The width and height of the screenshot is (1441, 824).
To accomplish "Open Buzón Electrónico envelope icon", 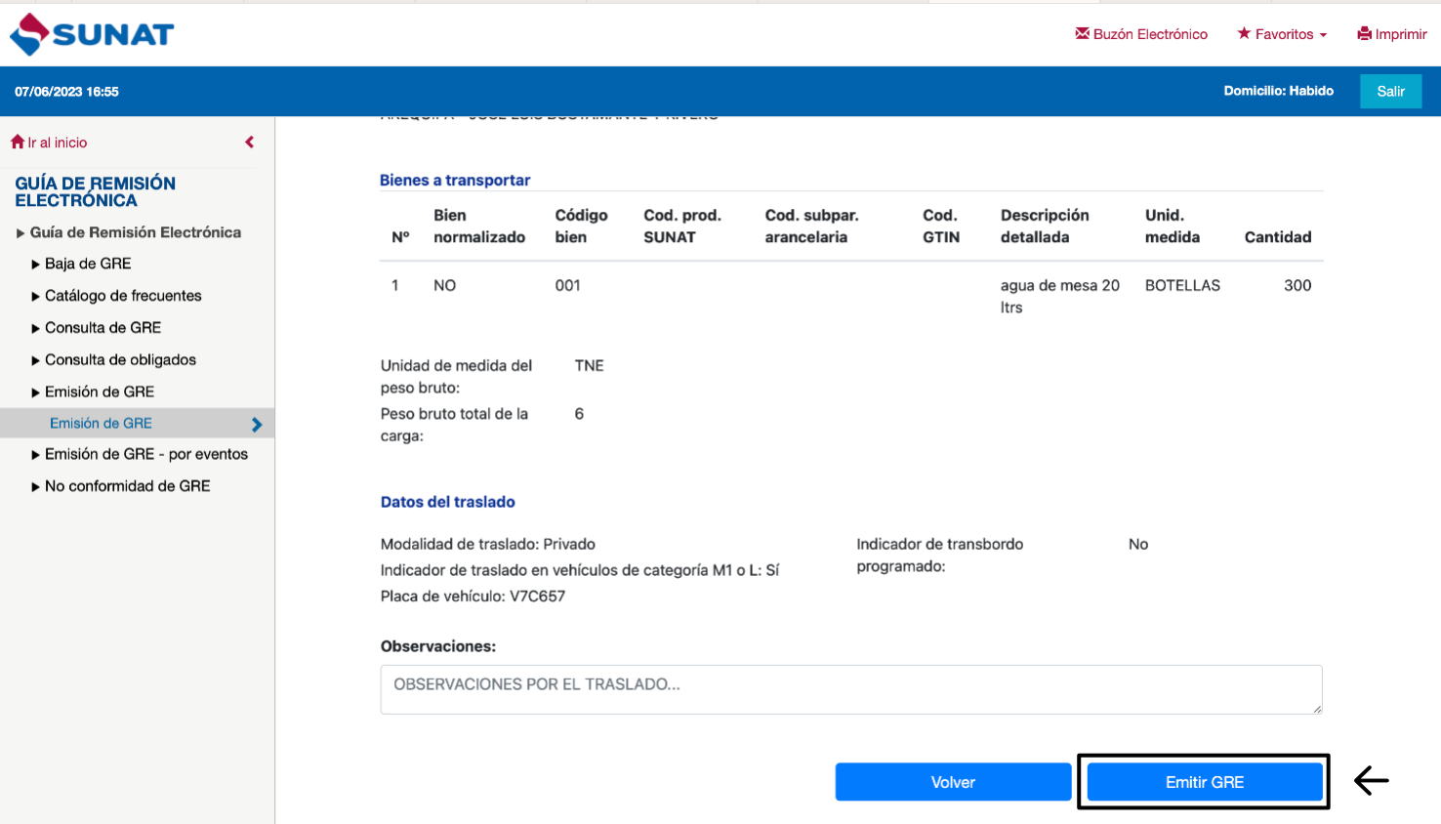I will click(1082, 33).
